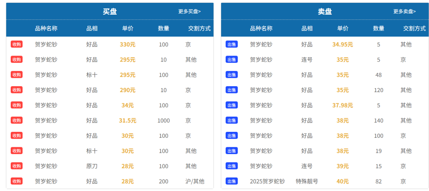The height and width of the screenshot is (191, 429).
Task: Click 出售 badge on 39元 连号 row
Action: coord(232,166)
